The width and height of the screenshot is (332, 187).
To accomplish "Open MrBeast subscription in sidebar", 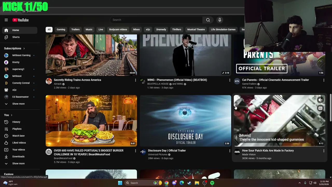I will click(20, 76).
